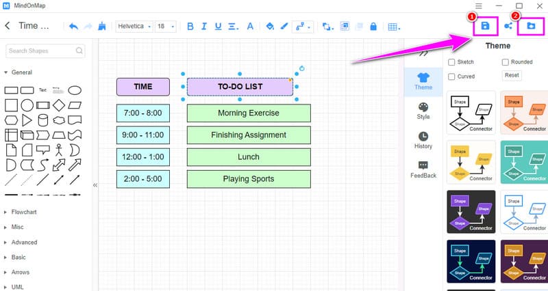
Task: Toggle the Curved checkbox
Action: pos(451,77)
